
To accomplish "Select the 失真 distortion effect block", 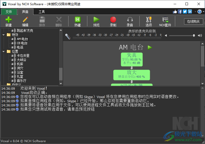I will point(132,59).
